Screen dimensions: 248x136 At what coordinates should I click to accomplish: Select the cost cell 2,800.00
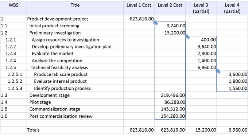coord(201,54)
